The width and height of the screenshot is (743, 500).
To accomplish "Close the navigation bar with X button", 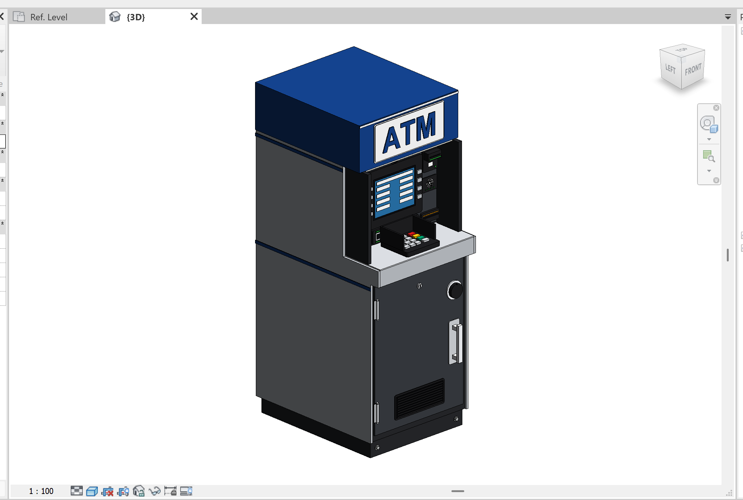I will (x=716, y=108).
